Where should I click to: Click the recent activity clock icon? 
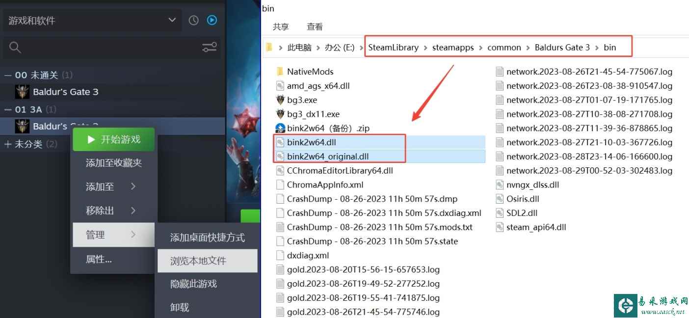[194, 20]
